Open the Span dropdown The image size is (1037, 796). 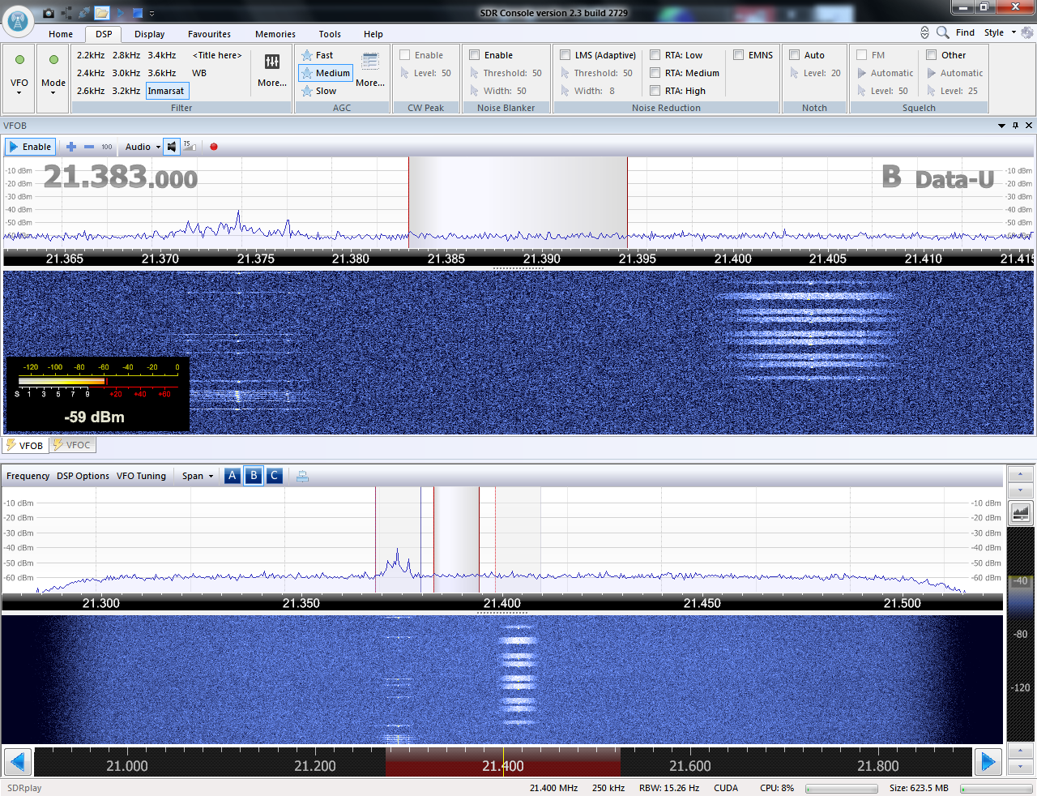(x=198, y=476)
